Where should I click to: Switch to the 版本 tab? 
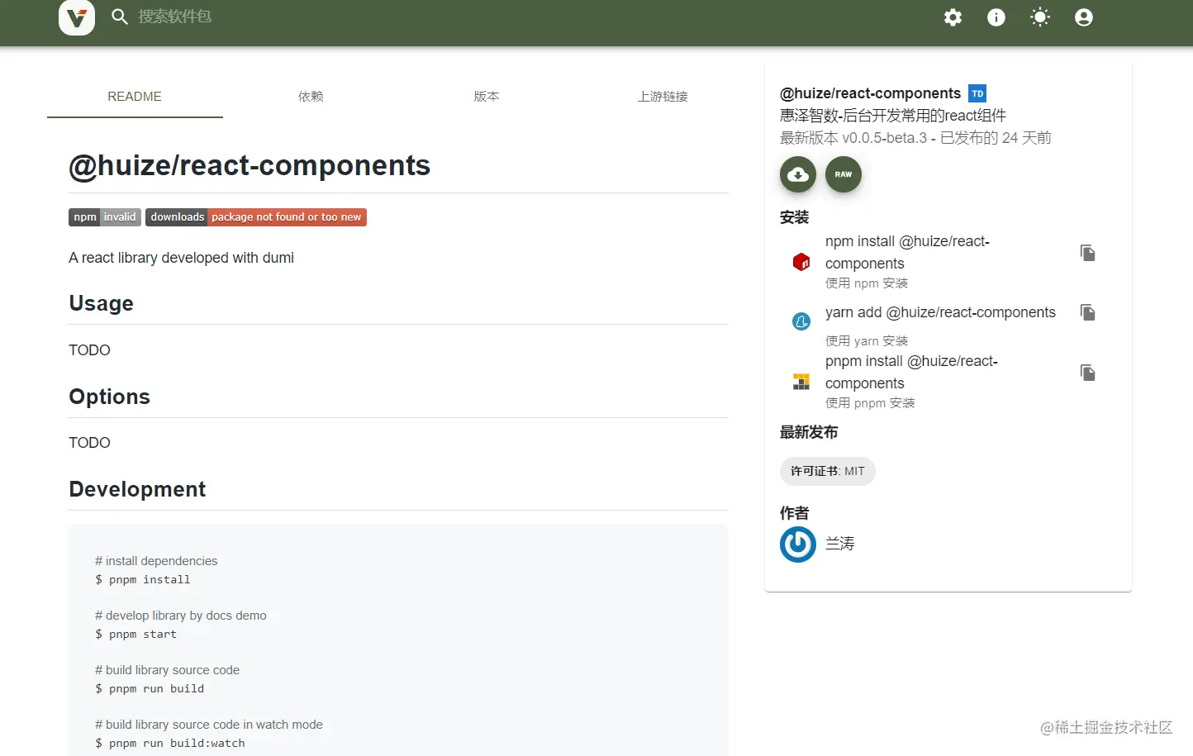487,97
